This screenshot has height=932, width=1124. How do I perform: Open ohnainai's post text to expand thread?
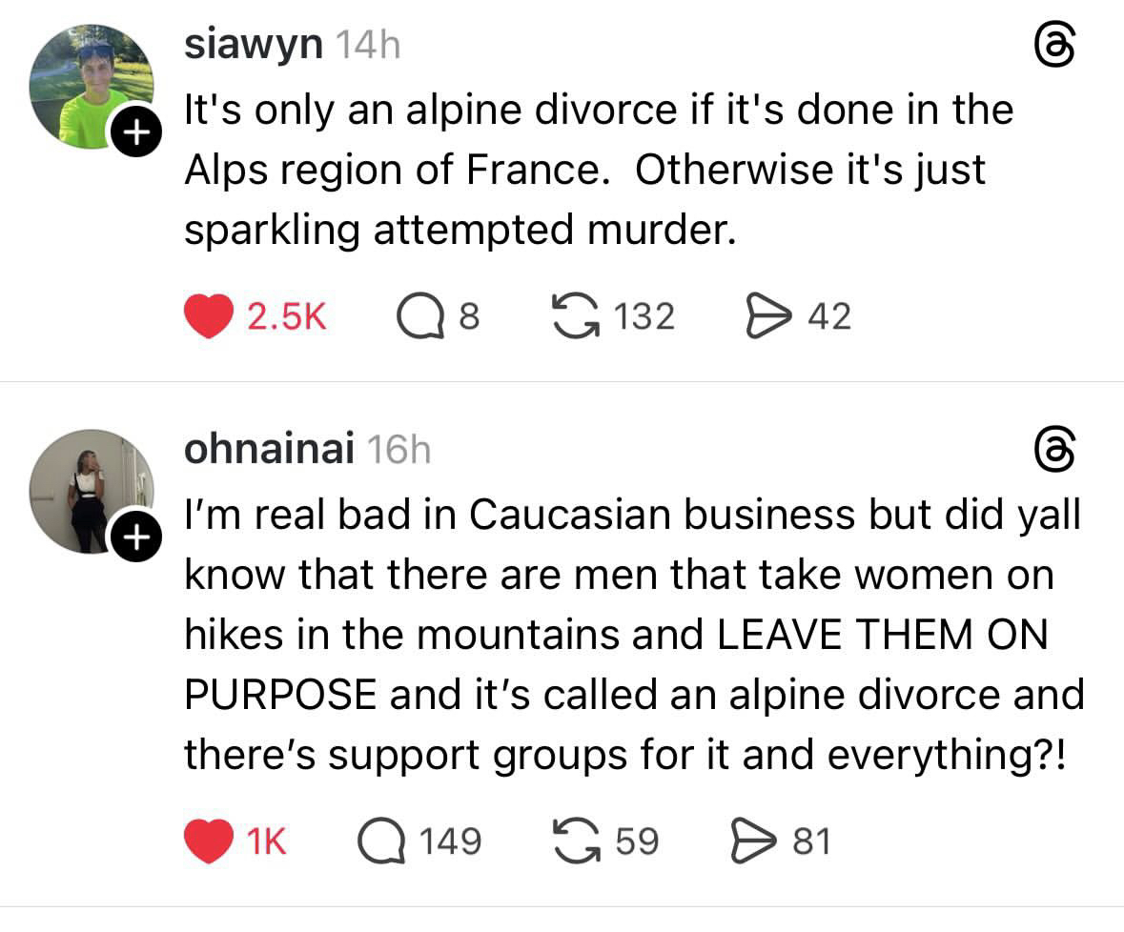tap(629, 634)
